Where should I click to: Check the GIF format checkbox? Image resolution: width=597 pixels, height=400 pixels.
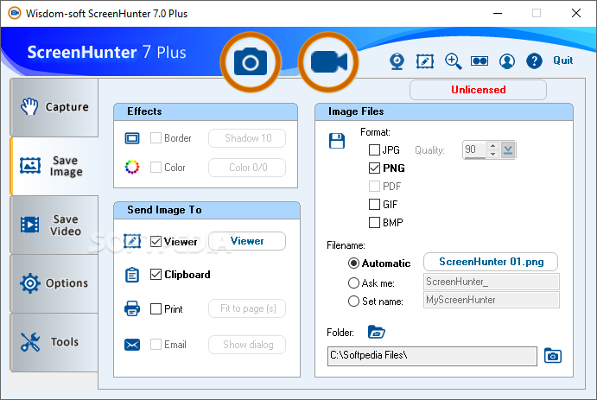click(374, 205)
